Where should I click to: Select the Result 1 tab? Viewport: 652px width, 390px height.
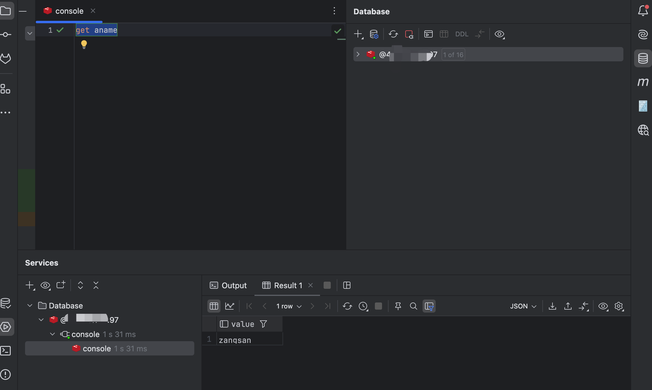point(287,285)
